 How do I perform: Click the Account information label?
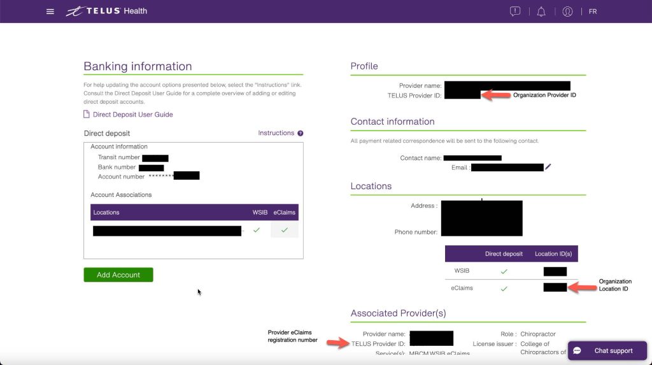[119, 147]
